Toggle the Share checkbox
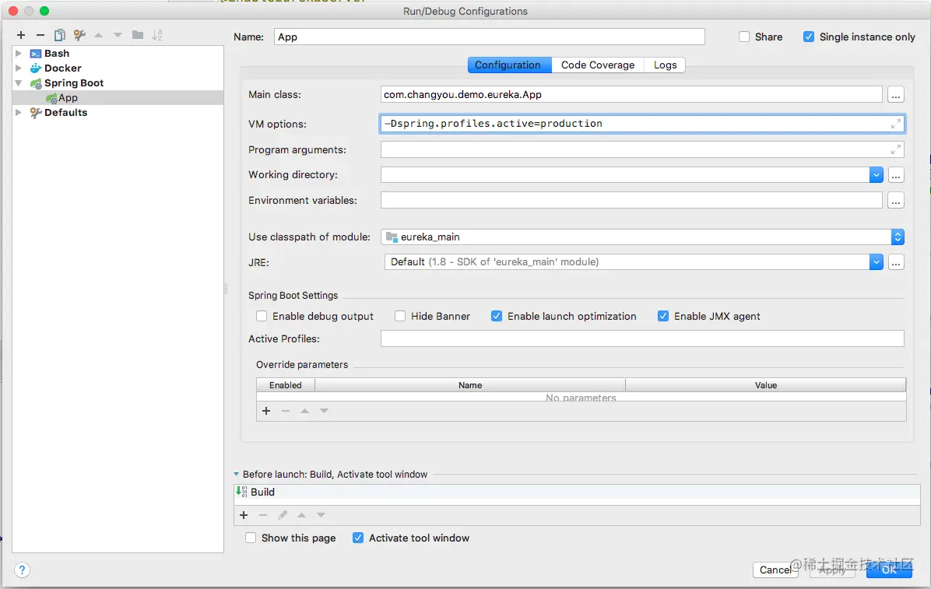This screenshot has height=589, width=931. coord(744,37)
